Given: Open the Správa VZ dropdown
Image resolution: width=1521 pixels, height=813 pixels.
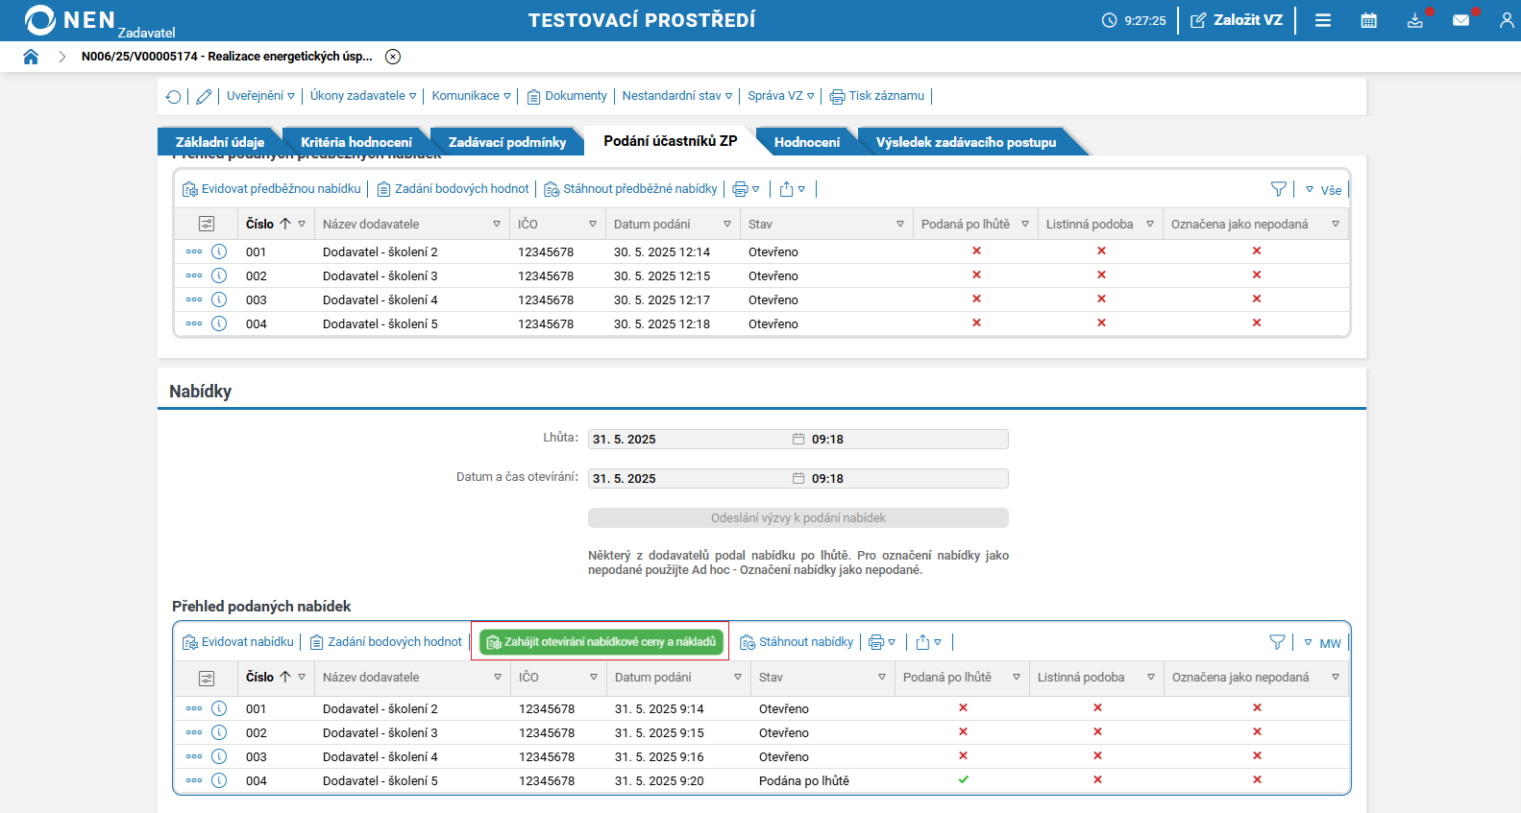Looking at the screenshot, I should point(780,96).
